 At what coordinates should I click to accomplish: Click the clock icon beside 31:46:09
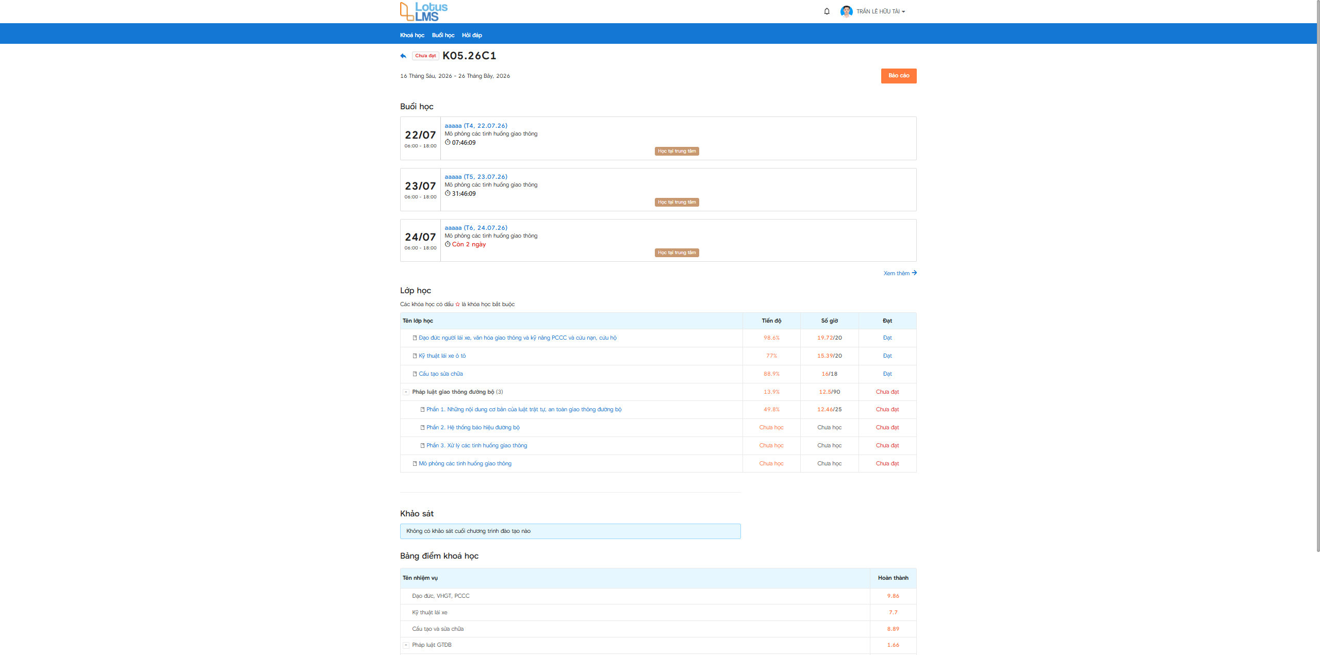[x=448, y=193]
